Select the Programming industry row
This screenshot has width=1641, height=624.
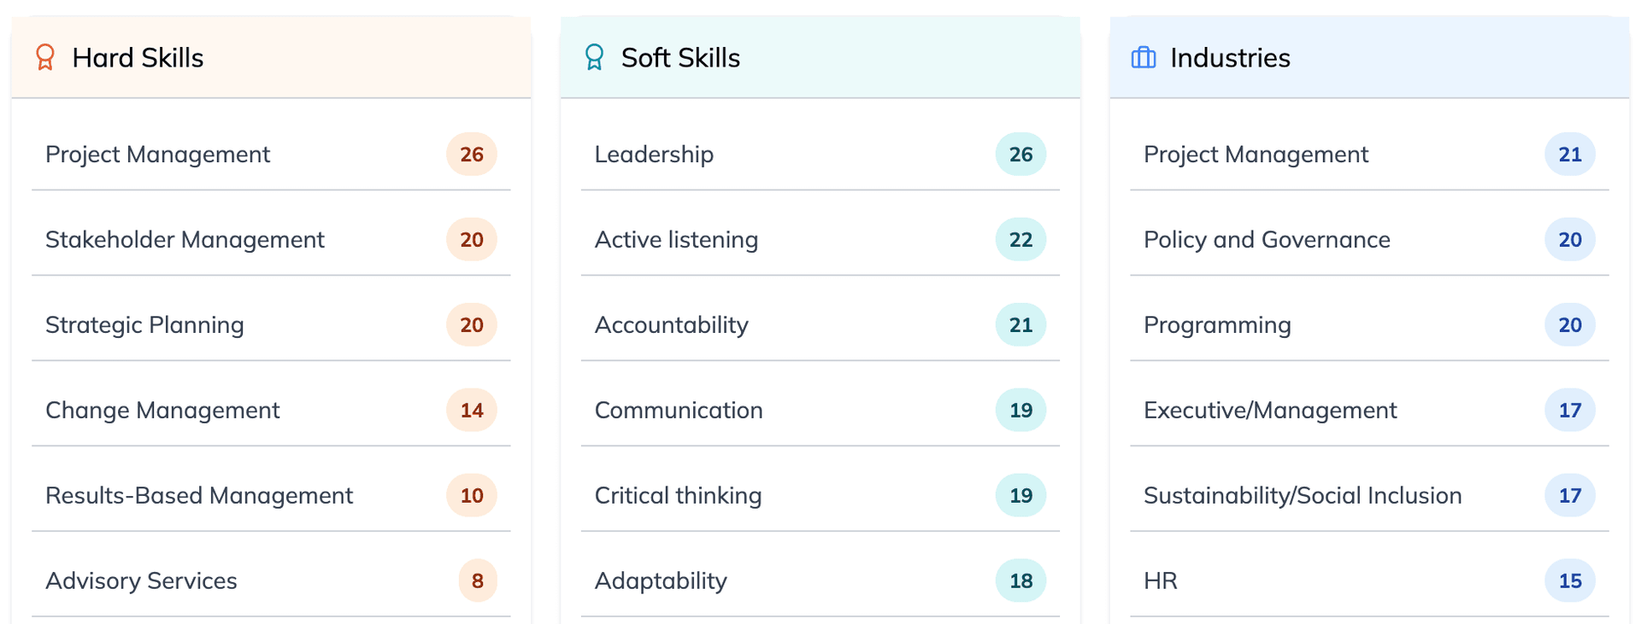[1216, 325]
